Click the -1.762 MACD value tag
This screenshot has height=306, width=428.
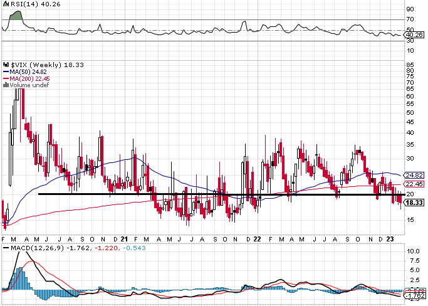coord(414,295)
